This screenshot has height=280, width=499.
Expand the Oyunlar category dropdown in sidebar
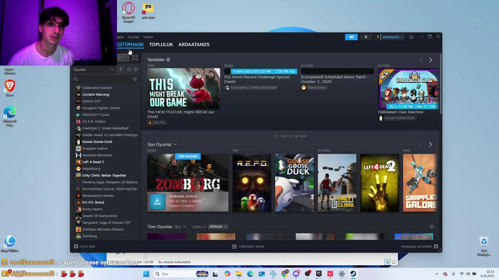tap(94, 69)
